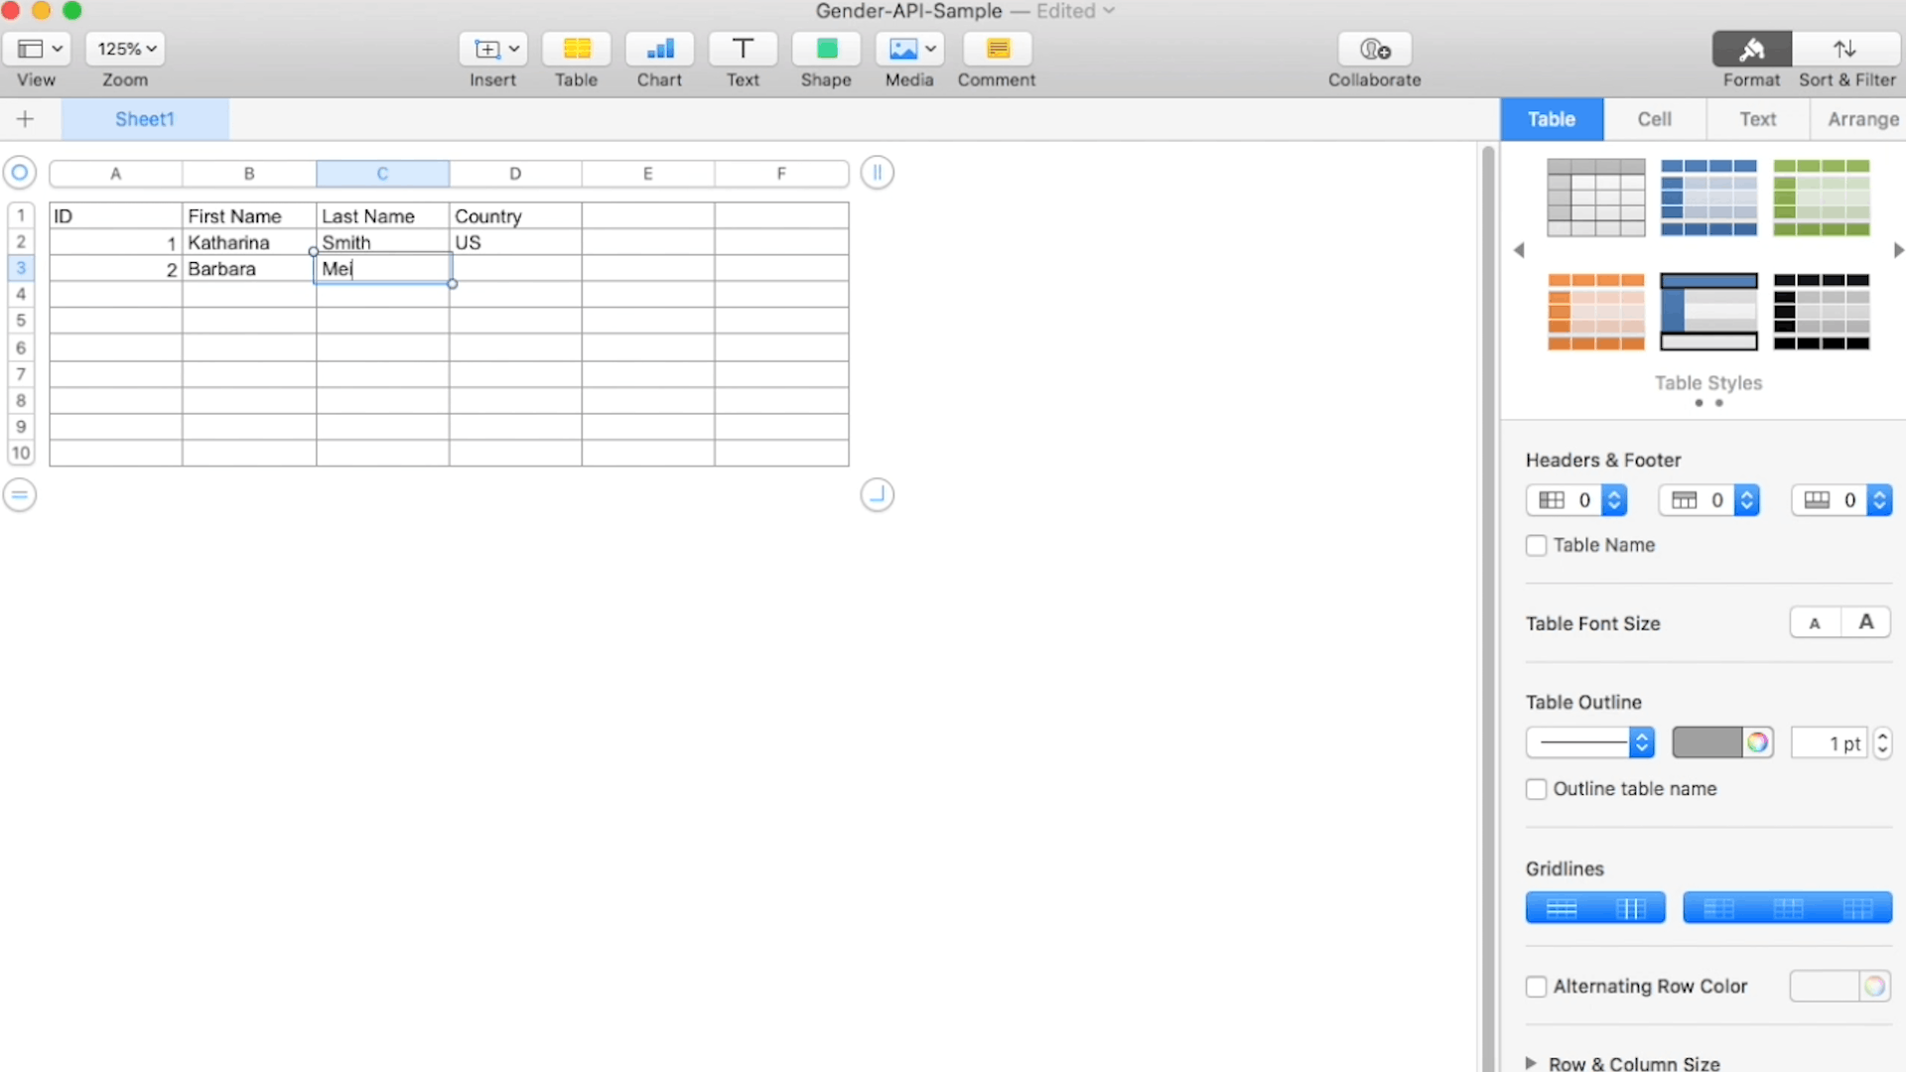Select column A header

point(116,174)
